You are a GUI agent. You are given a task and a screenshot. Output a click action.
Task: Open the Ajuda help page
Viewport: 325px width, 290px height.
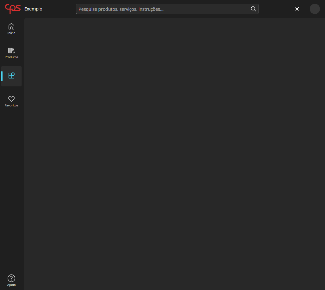tap(11, 280)
